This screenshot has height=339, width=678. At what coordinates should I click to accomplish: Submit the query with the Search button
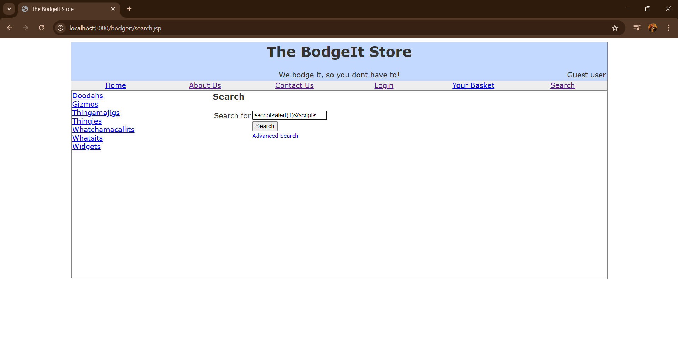(265, 126)
